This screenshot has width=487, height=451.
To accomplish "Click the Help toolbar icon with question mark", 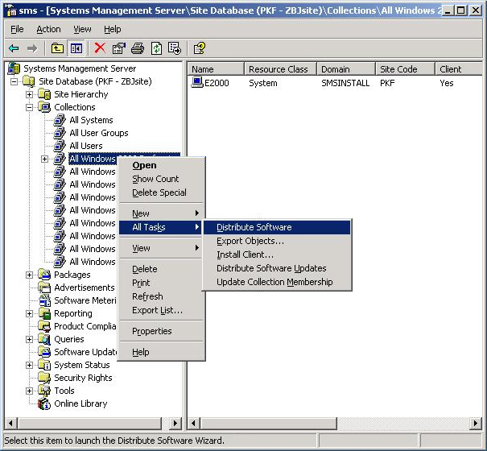I will (x=200, y=48).
